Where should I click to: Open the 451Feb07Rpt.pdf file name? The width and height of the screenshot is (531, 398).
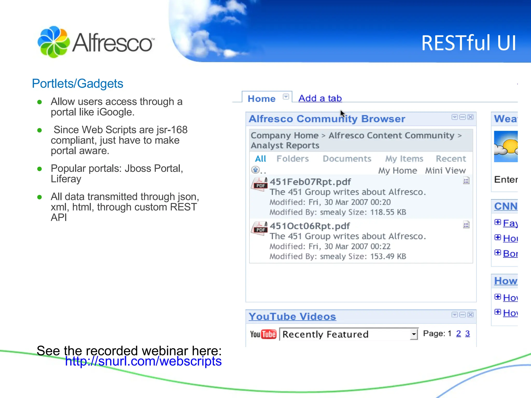click(310, 182)
